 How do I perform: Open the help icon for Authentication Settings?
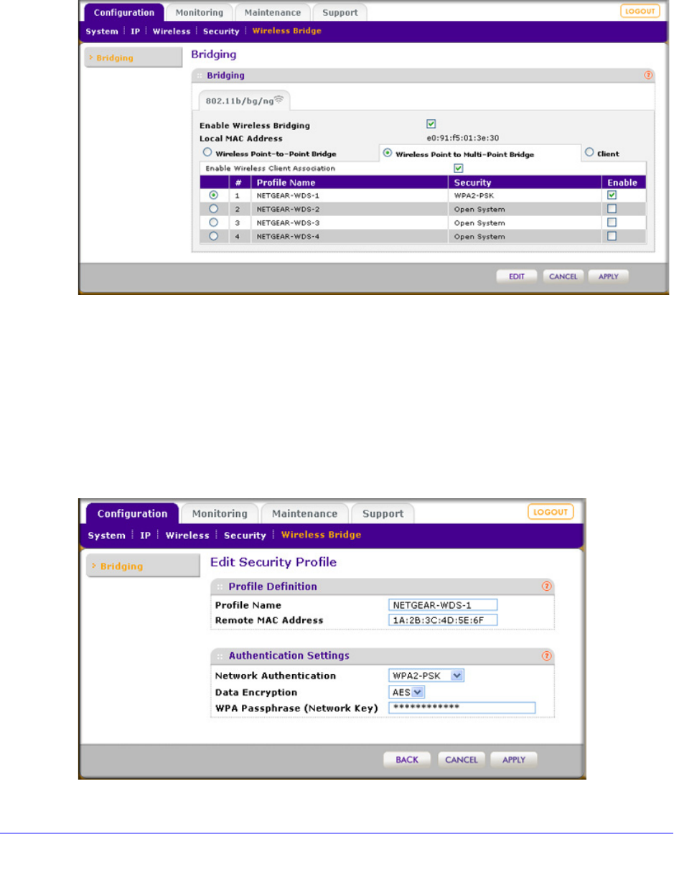click(x=547, y=655)
